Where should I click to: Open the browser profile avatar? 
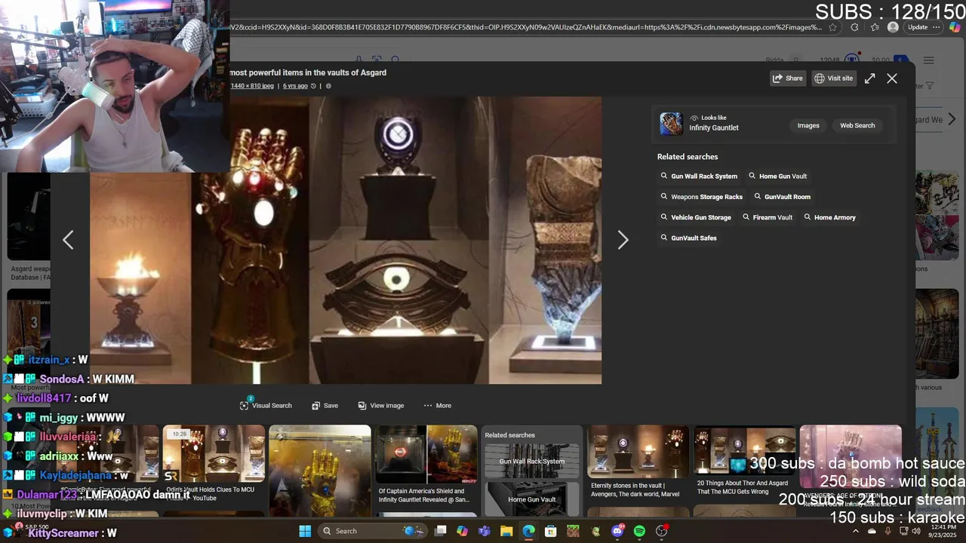[893, 27]
